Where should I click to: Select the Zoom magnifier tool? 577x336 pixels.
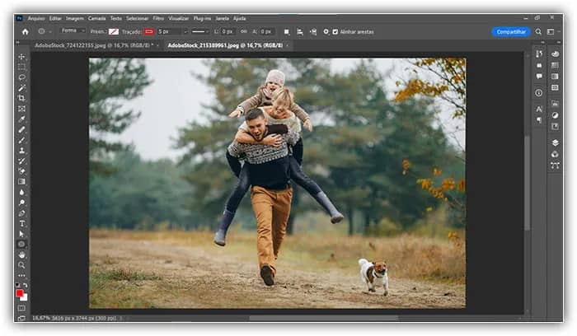coord(22,264)
